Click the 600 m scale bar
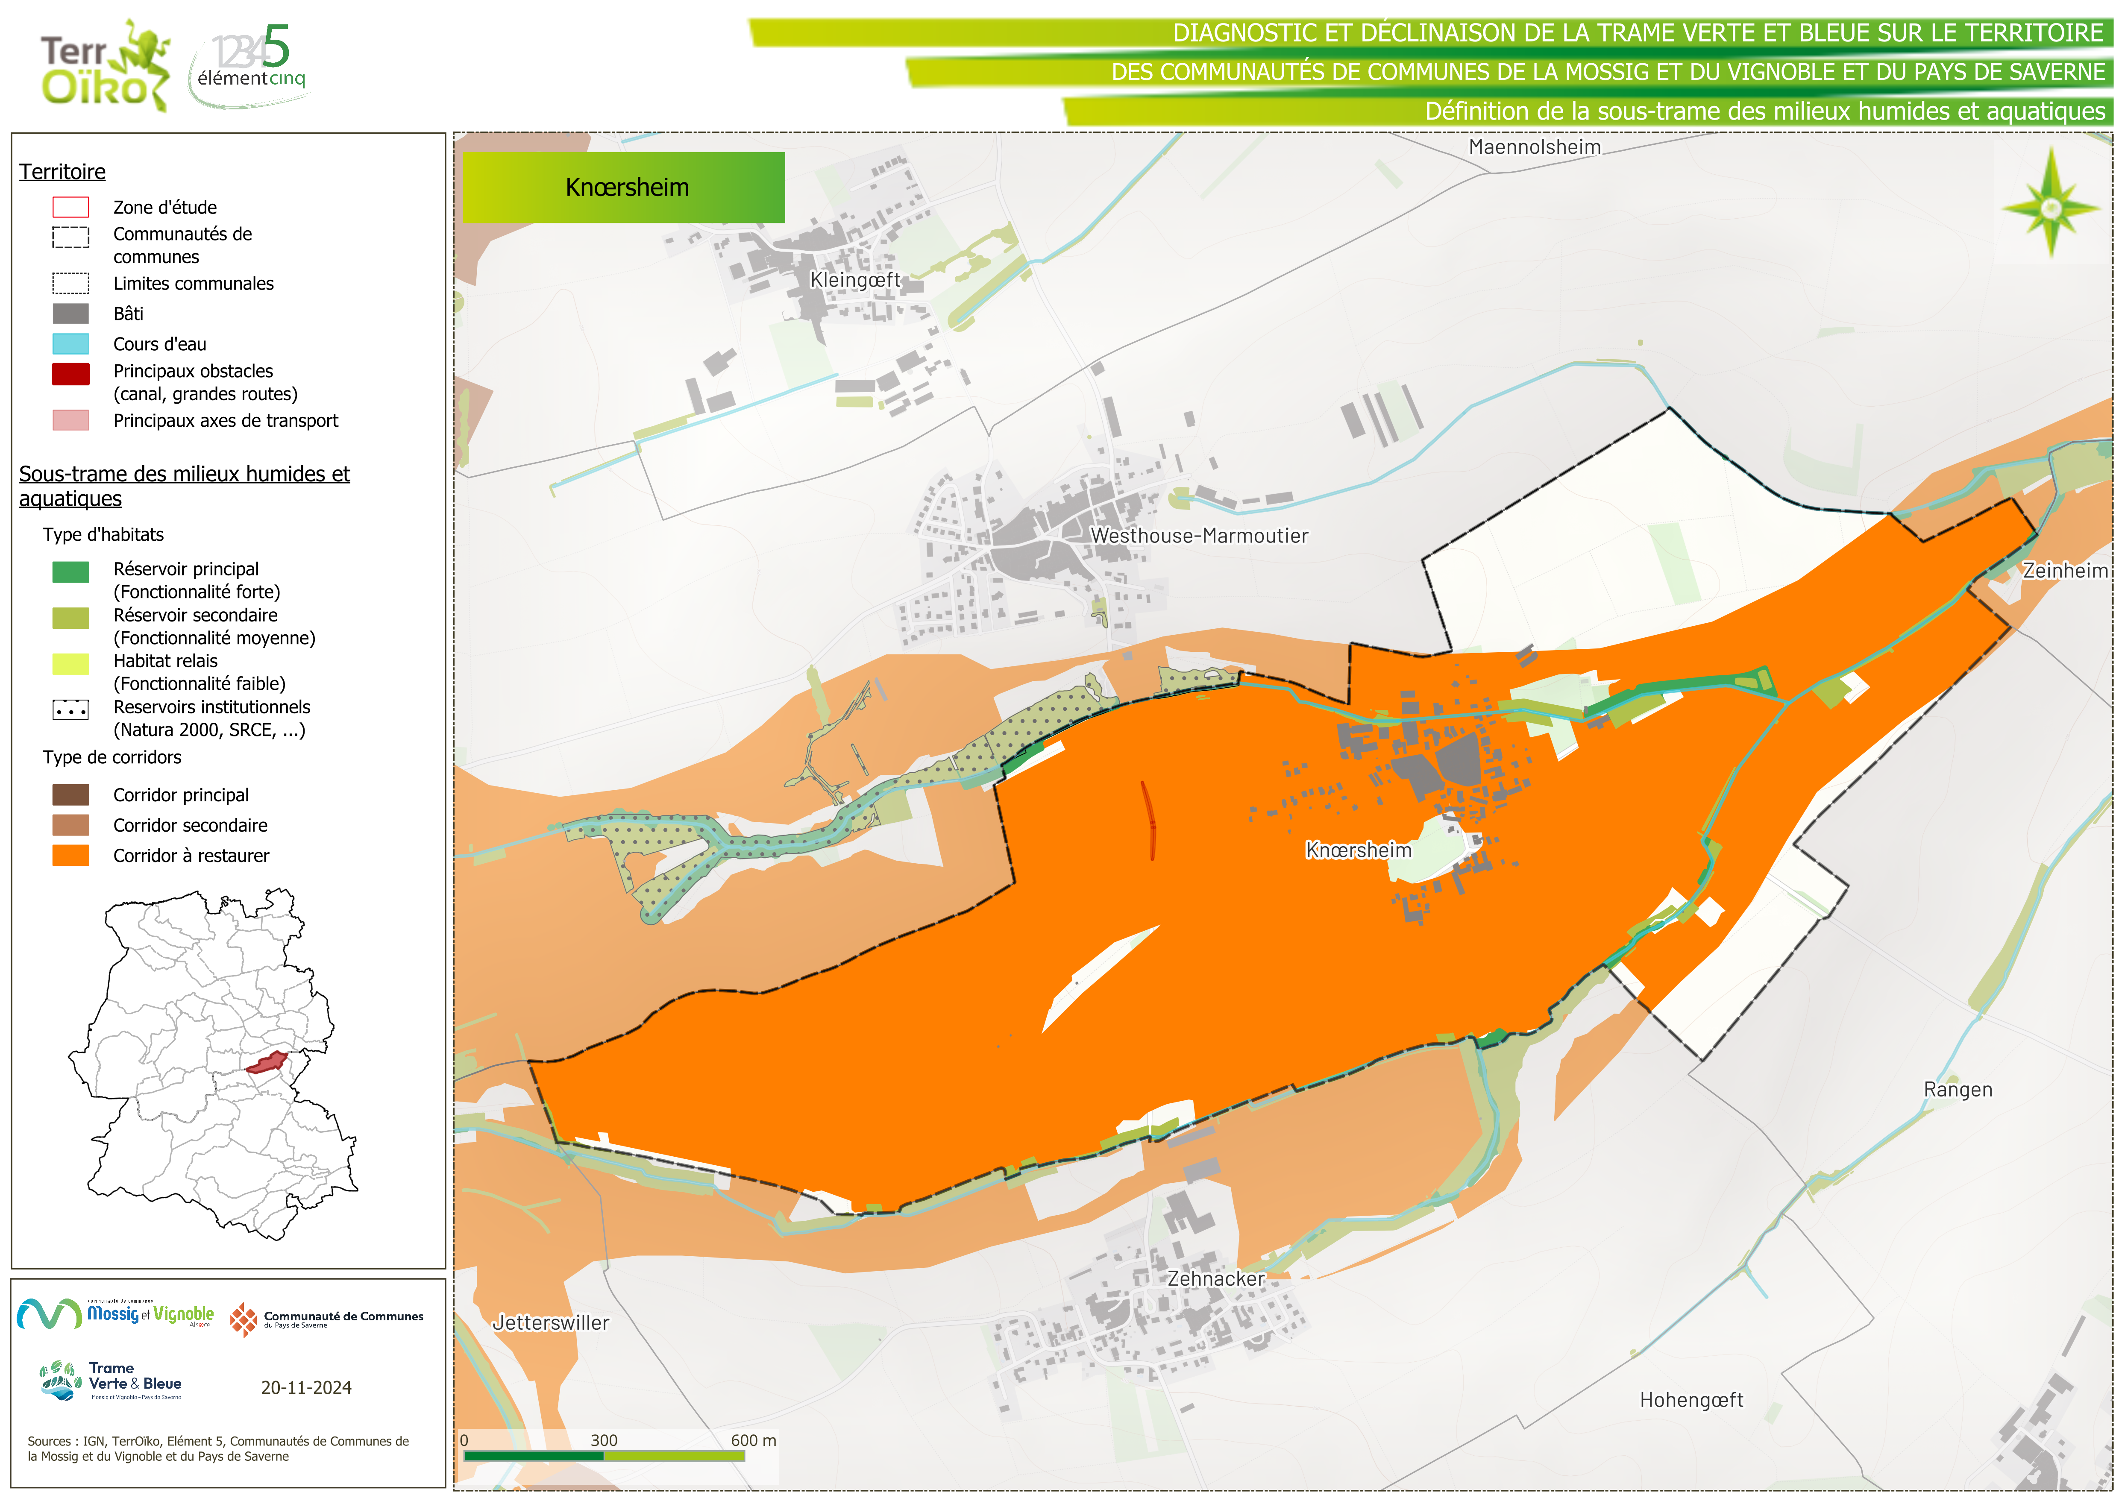The width and height of the screenshot is (2119, 1498). 605,1456
